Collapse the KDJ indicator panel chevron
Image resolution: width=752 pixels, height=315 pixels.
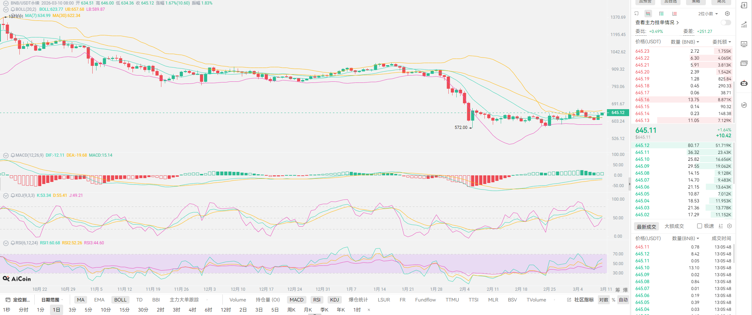pyautogui.click(x=6, y=196)
